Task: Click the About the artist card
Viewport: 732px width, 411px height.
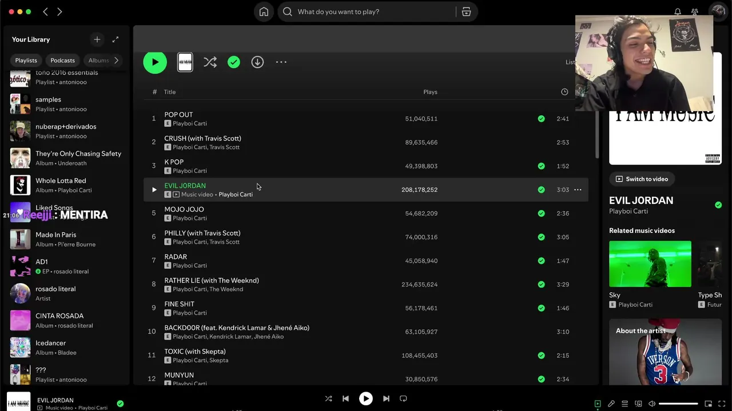Action: tap(665, 352)
